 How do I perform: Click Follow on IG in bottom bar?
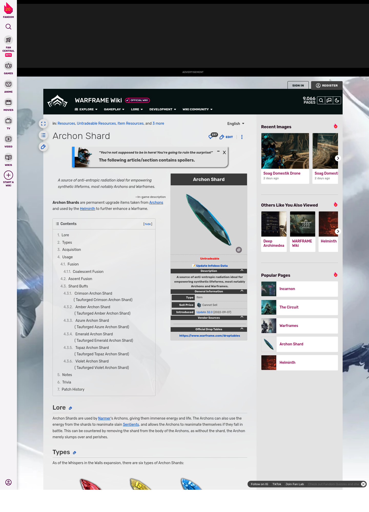pos(259,484)
